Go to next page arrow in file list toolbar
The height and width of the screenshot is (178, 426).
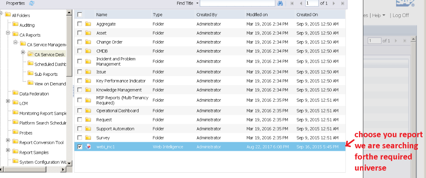334,3
